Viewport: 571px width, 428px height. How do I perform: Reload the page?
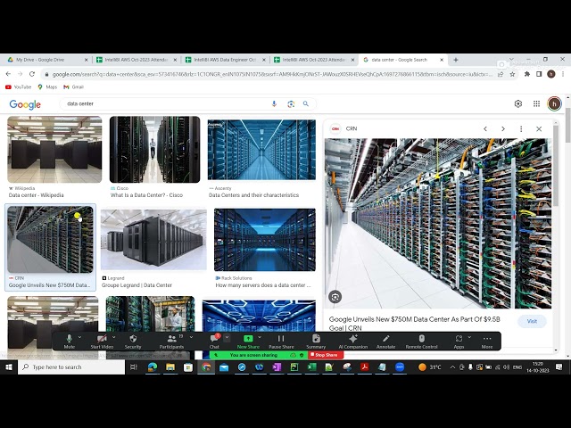pos(32,74)
